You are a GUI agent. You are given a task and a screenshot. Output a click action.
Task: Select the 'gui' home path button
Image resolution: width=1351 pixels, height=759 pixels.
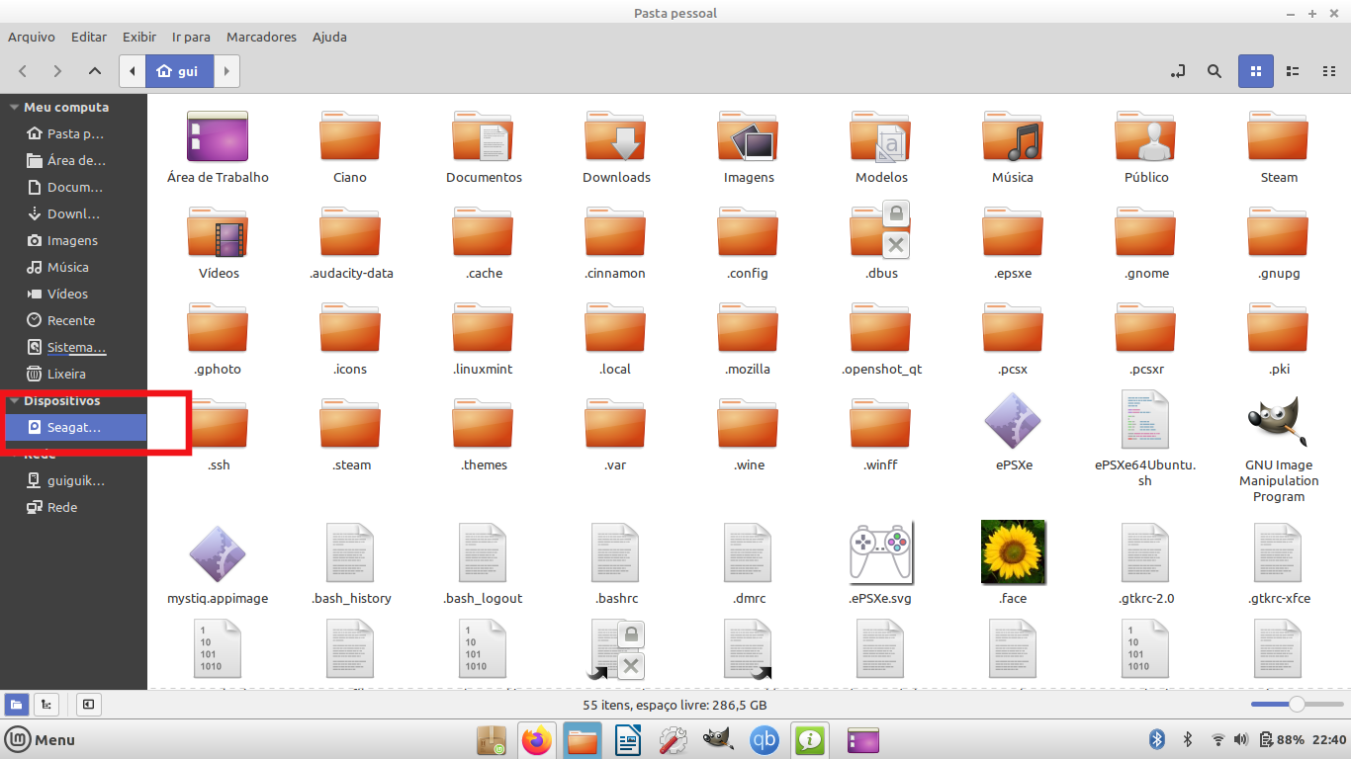[x=179, y=71]
